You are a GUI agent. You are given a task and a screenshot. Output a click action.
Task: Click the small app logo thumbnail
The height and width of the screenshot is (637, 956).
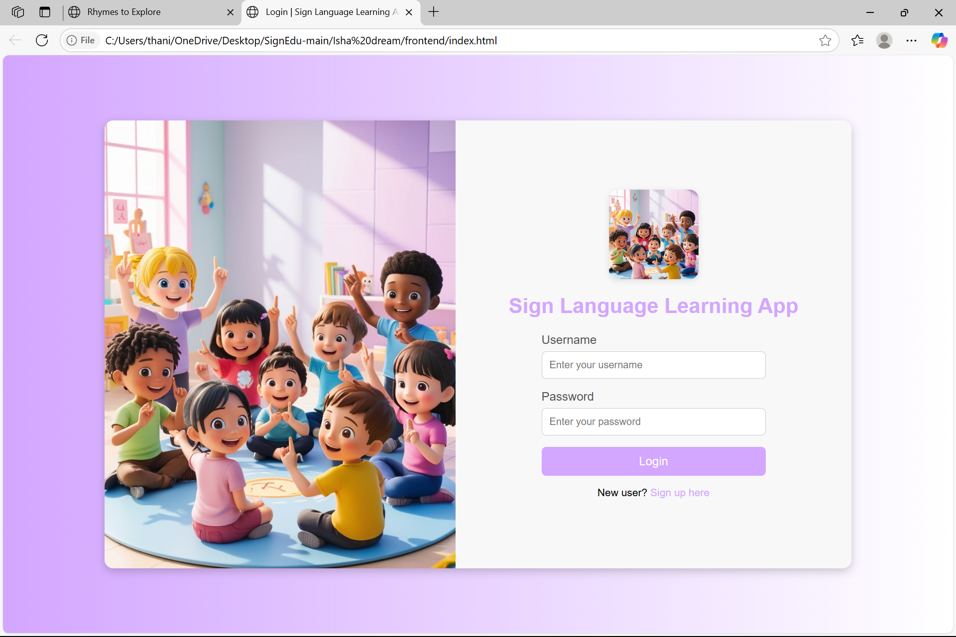[653, 234]
